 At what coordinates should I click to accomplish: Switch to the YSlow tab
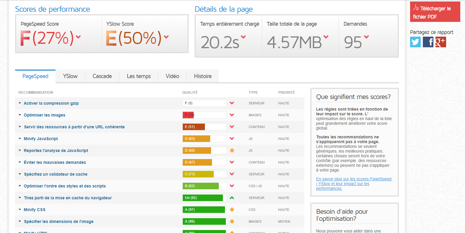[70, 76]
